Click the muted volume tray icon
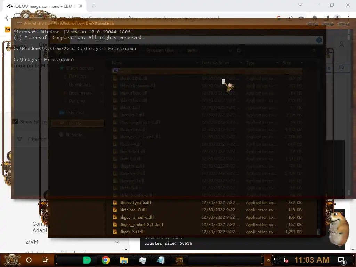The image size is (356, 267). [x=285, y=260]
